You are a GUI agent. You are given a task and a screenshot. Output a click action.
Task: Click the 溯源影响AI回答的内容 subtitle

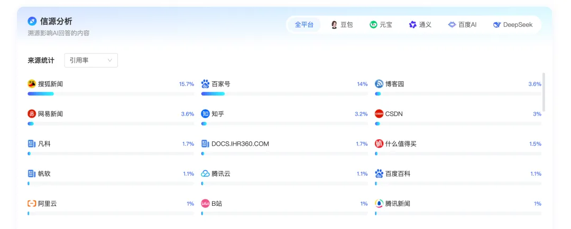point(59,33)
